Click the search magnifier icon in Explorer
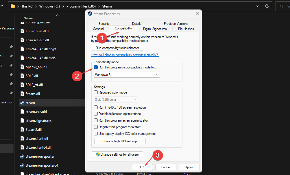 tap(282, 6)
